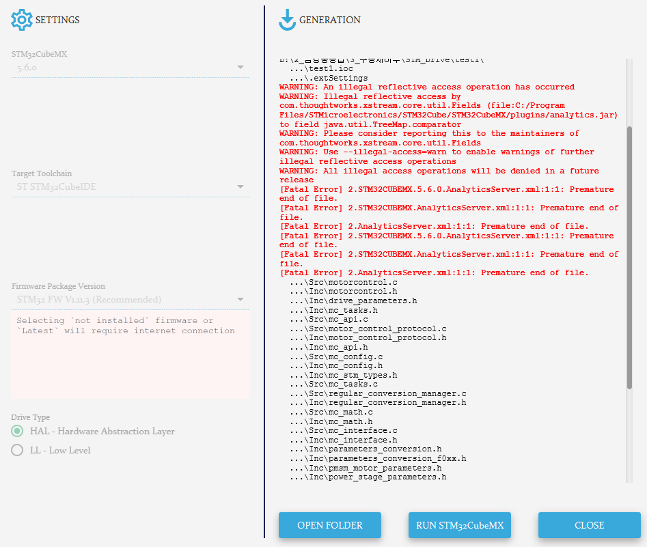647x547 pixels.
Task: Click the SETTINGS heading text
Action: [57, 20]
